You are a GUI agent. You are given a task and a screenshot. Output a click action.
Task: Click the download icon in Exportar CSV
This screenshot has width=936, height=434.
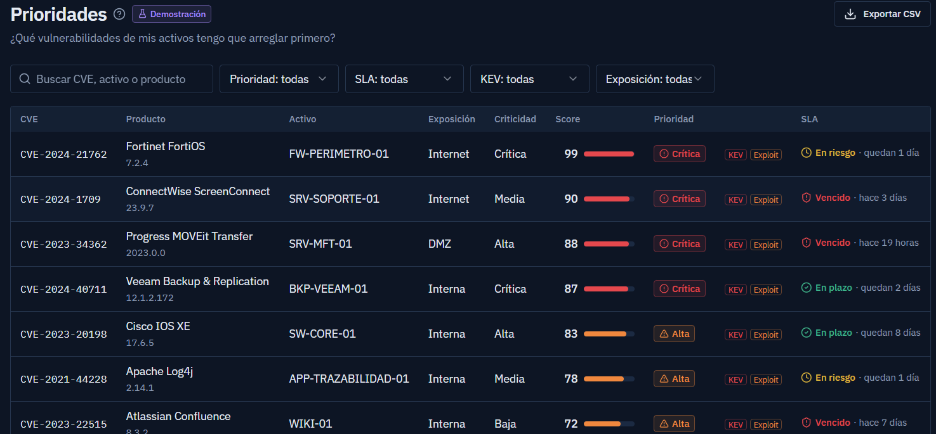[x=850, y=14]
